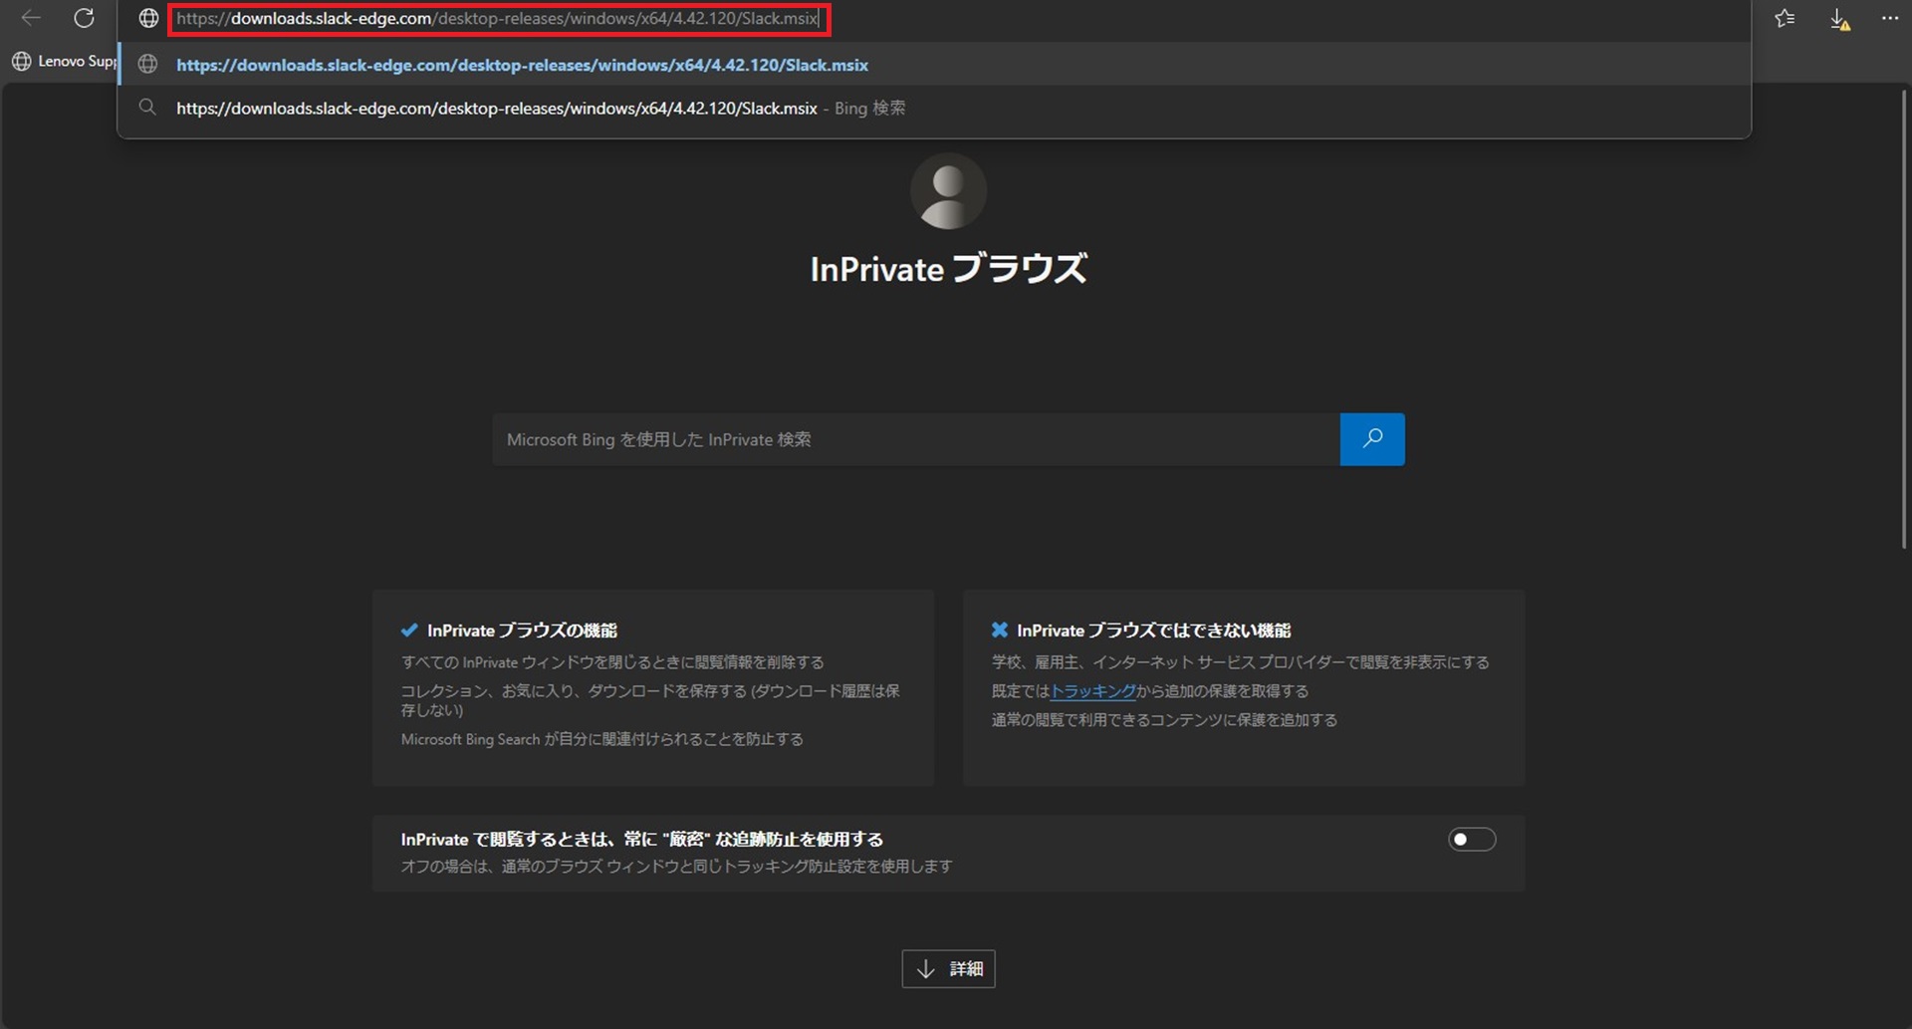Click the magnifier icon in Bing suggestion row
Image resolution: width=1912 pixels, height=1029 pixels.
pos(147,107)
